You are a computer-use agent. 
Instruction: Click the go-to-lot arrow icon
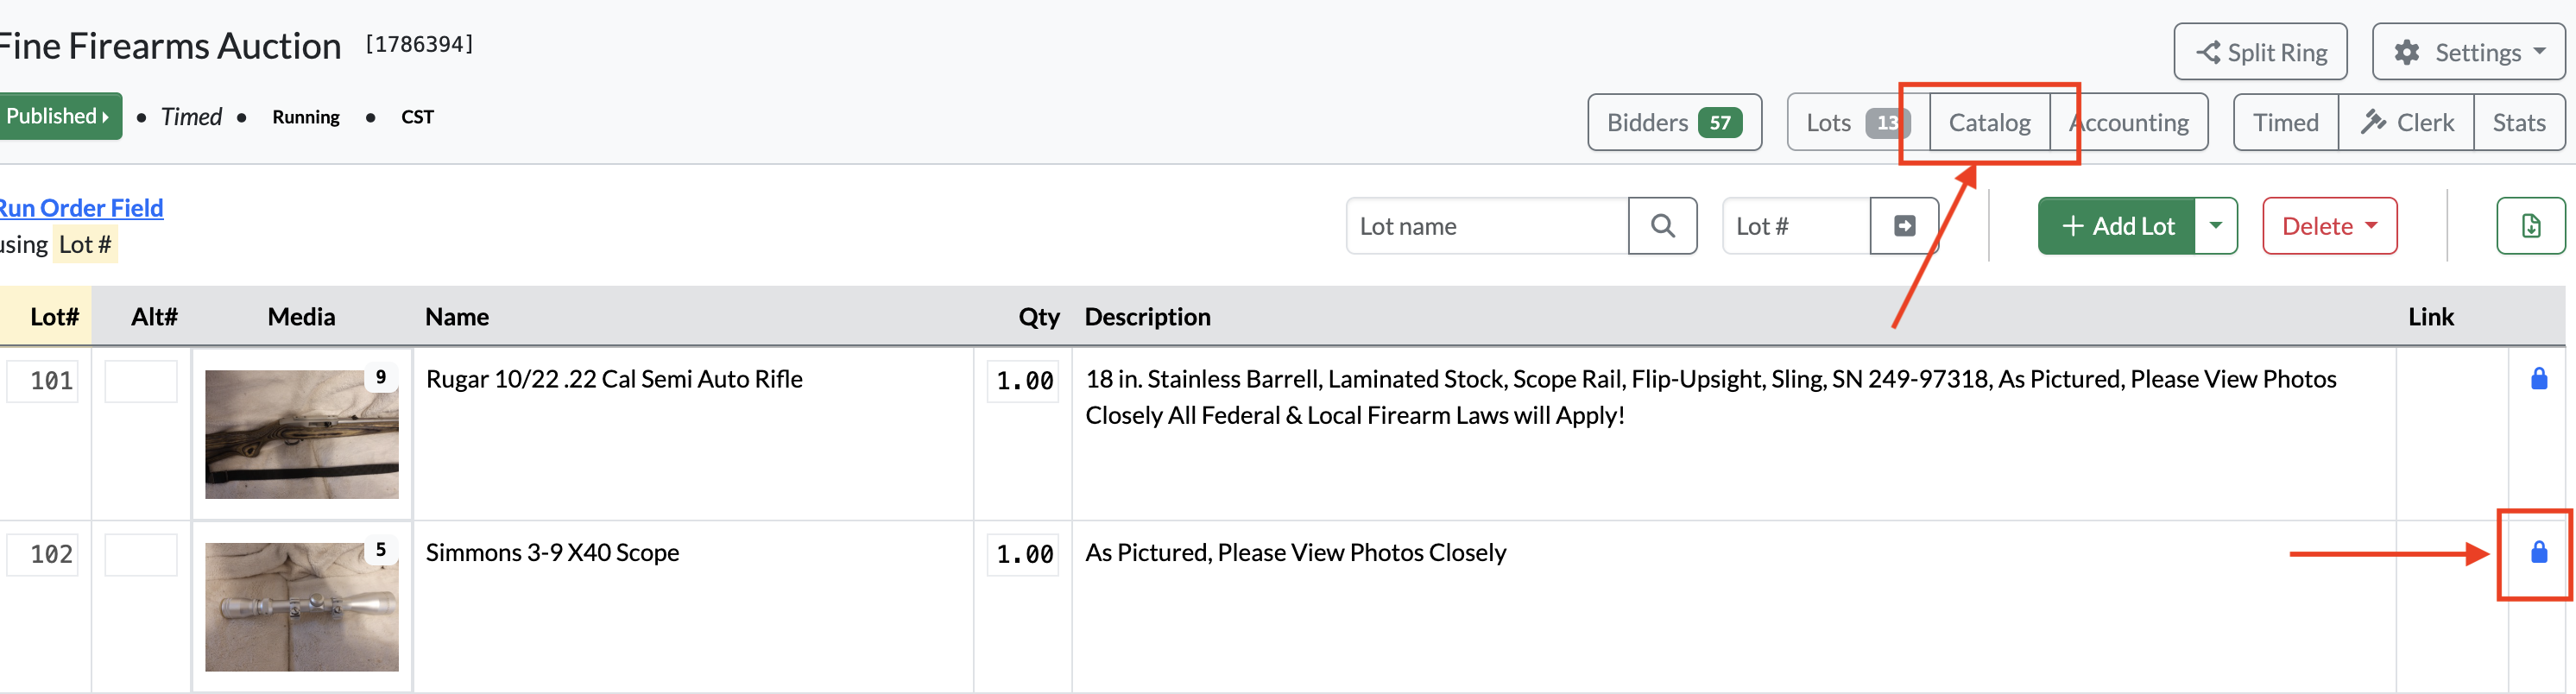tap(1904, 226)
